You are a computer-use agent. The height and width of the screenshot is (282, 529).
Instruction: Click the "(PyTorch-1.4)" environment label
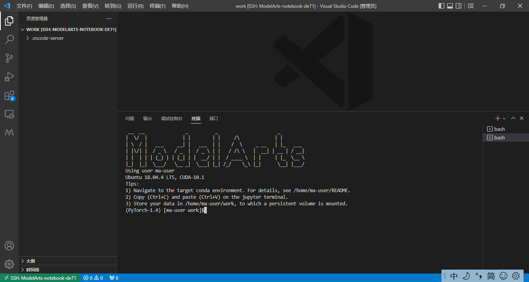[x=143, y=210]
